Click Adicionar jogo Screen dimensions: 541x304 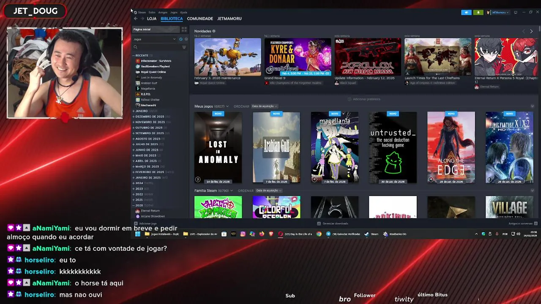tap(145, 223)
